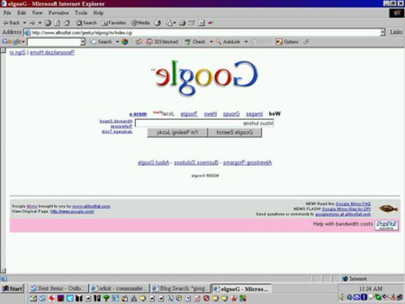Switch to Blog Search taskbar window
Viewport: 405px width, 304px height.
tap(181, 289)
